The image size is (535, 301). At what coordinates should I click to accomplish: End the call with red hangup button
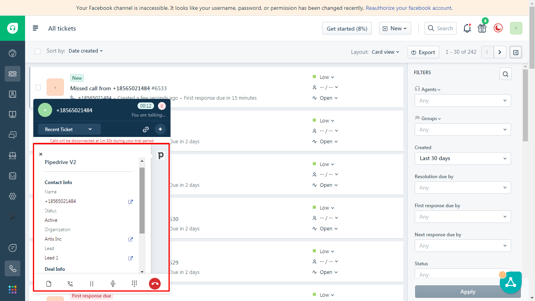point(155,284)
